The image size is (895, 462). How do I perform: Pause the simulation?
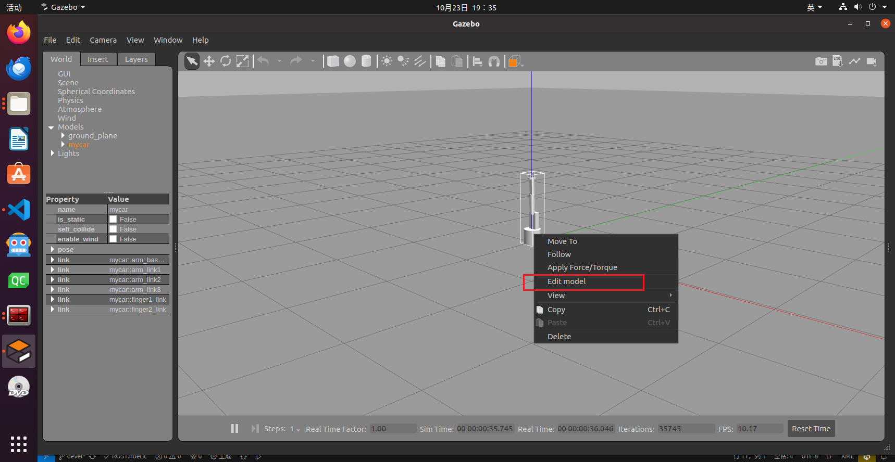click(x=235, y=428)
